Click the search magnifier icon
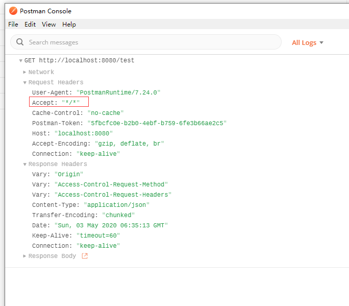349x306 pixels. click(x=20, y=42)
